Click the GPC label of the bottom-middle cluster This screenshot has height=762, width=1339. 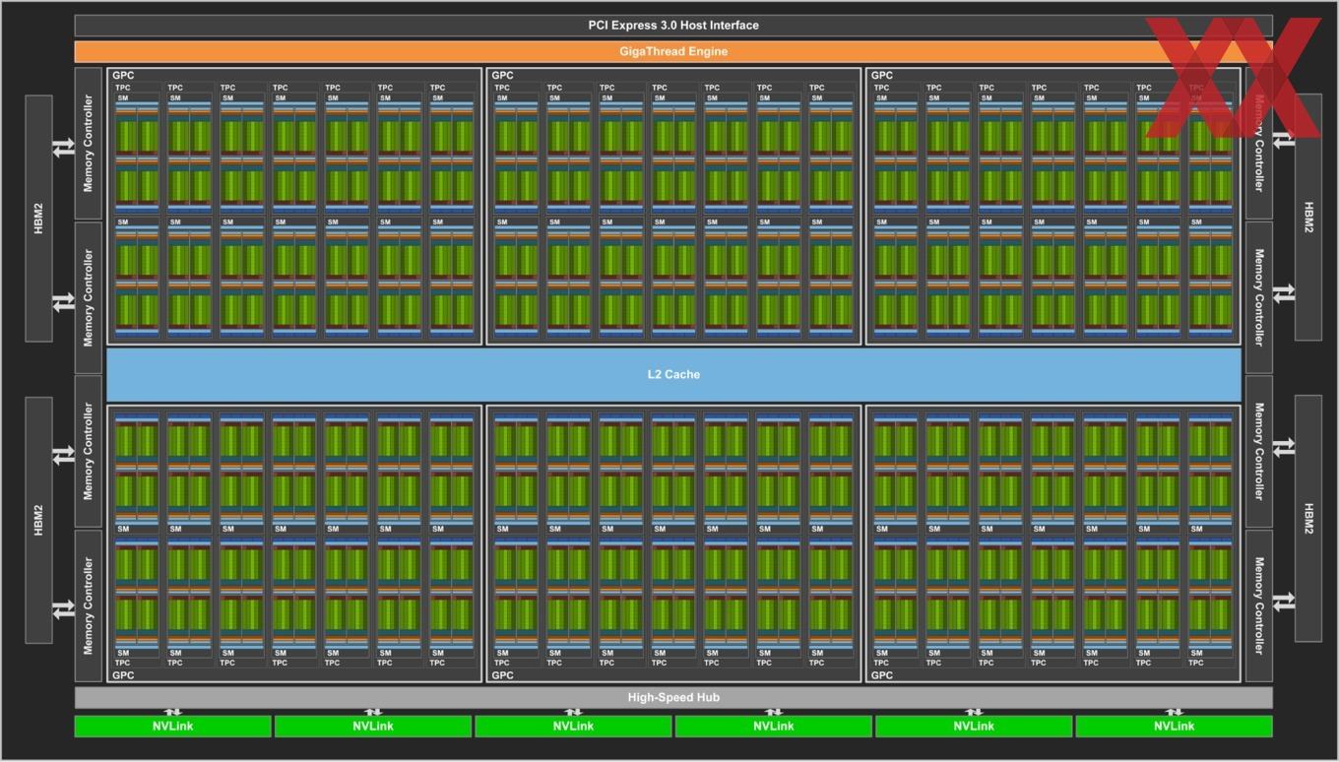(x=502, y=675)
